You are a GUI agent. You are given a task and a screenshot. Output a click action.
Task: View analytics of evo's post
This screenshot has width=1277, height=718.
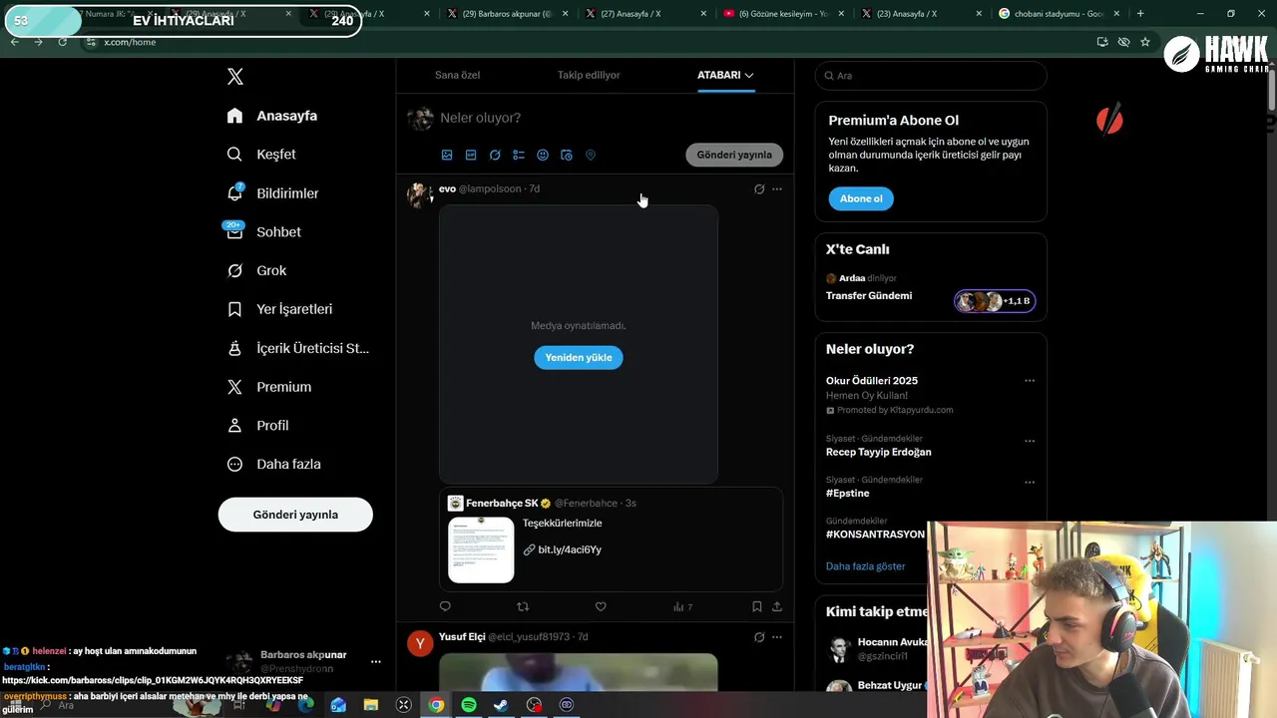tap(682, 606)
